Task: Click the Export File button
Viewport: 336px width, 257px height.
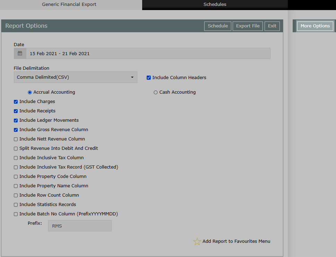Action: point(248,26)
